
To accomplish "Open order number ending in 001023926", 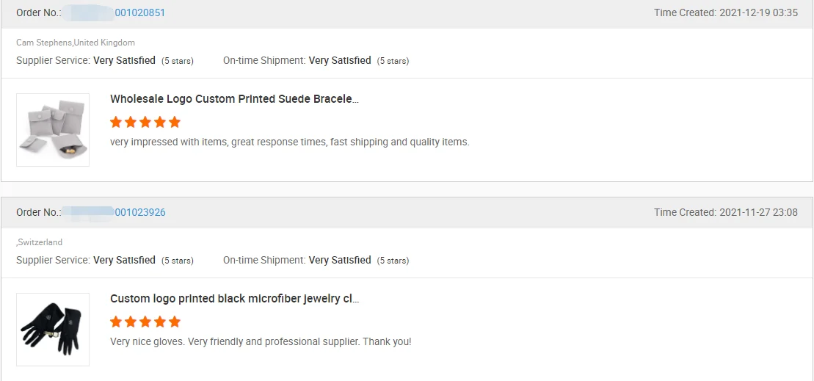I will pos(139,212).
